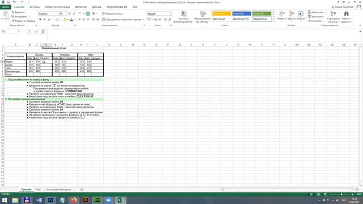Click the Orientation text-angle icon

[x=94, y=14]
